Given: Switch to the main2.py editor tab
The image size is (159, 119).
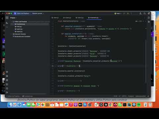Looking at the screenshot, I should point(67,18).
